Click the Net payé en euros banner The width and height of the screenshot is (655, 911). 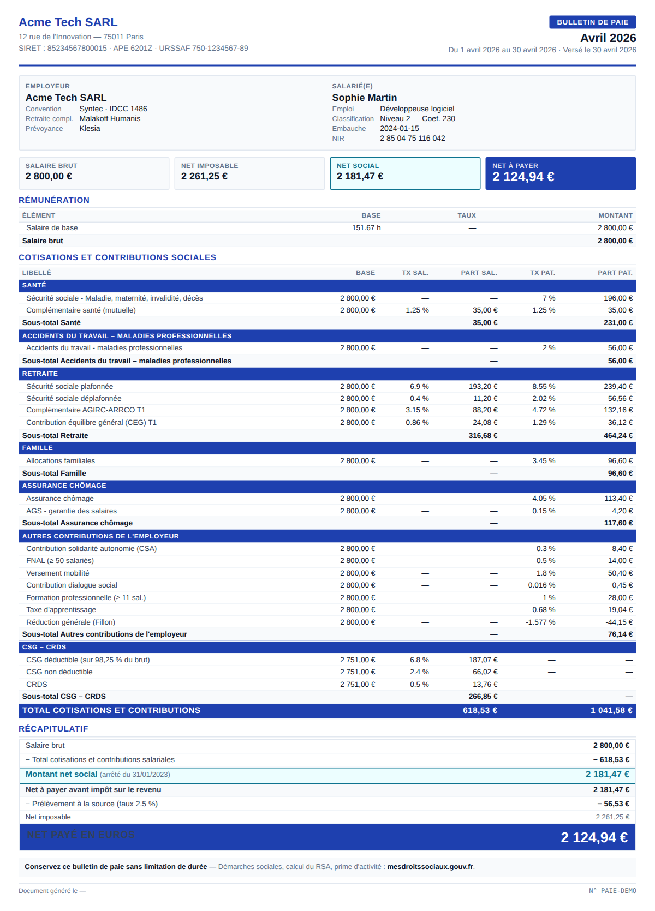point(327,837)
